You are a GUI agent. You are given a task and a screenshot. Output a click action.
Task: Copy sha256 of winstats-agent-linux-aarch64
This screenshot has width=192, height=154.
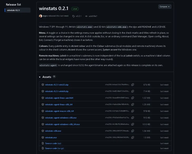coord(133,98)
